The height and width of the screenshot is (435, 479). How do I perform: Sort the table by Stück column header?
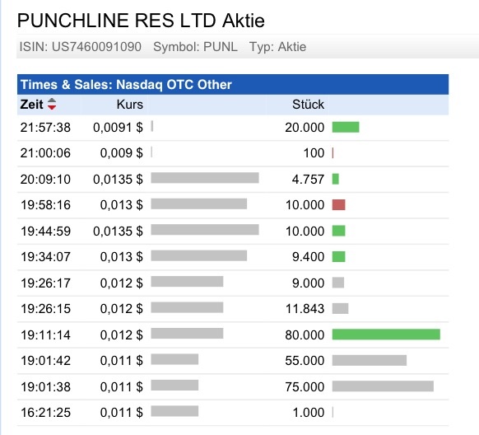[x=308, y=105]
